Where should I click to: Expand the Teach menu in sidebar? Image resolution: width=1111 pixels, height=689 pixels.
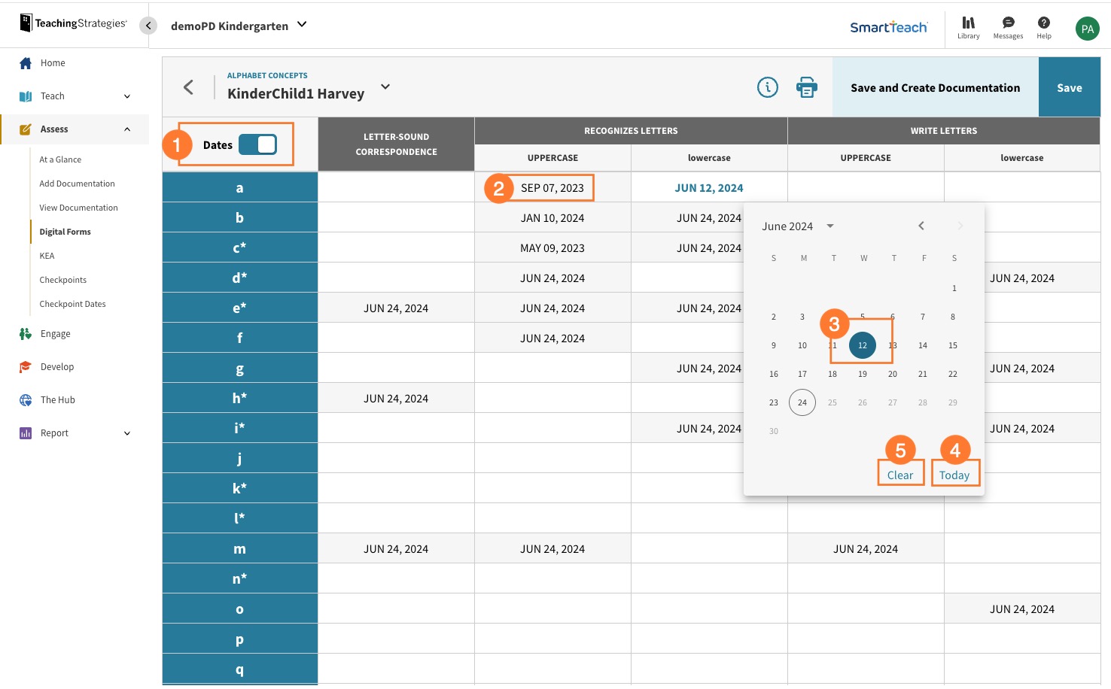(x=126, y=96)
